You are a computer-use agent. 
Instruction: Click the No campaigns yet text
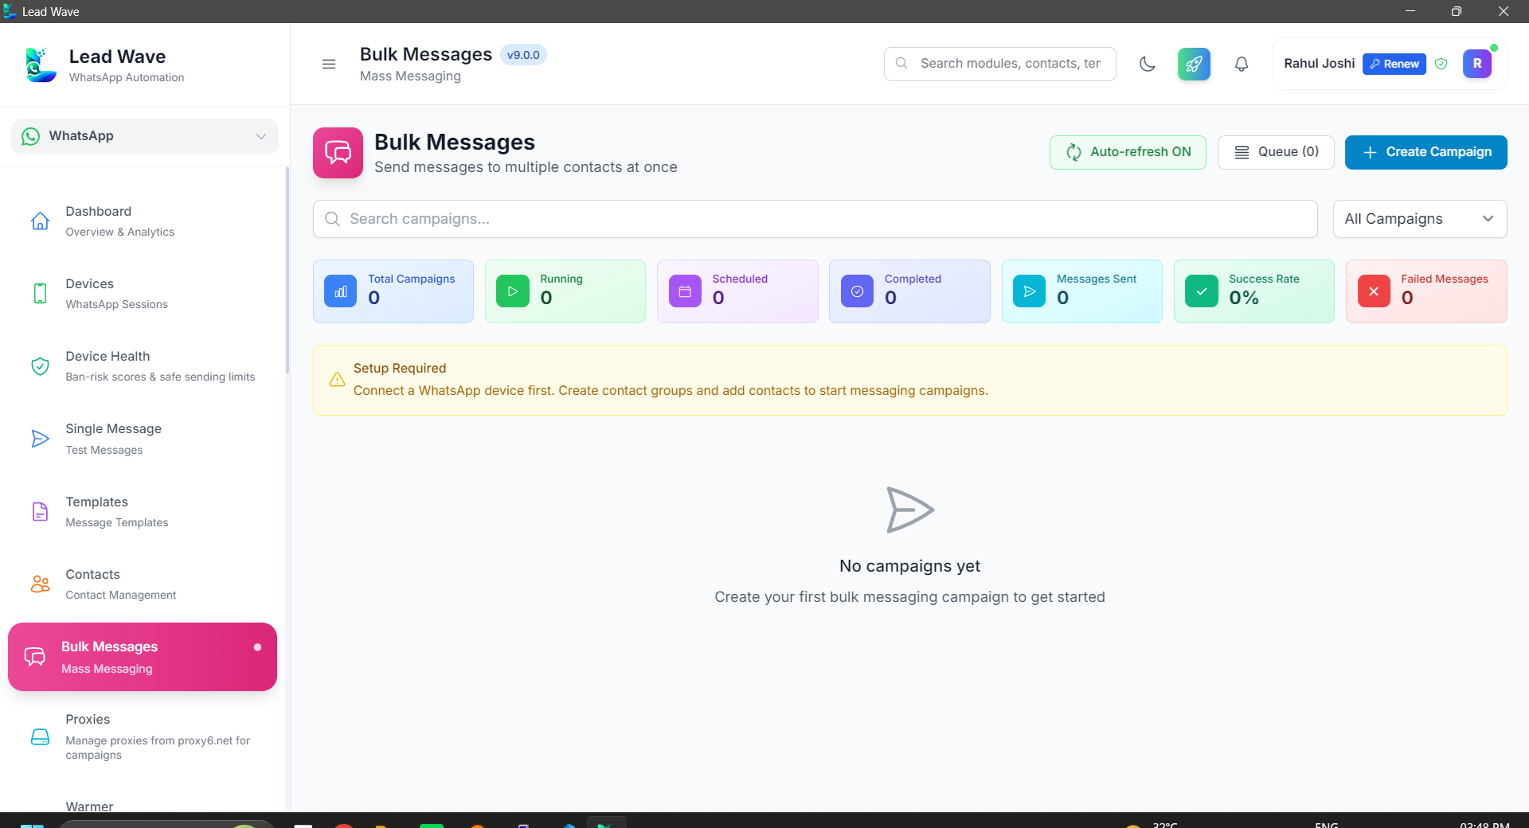coord(909,566)
